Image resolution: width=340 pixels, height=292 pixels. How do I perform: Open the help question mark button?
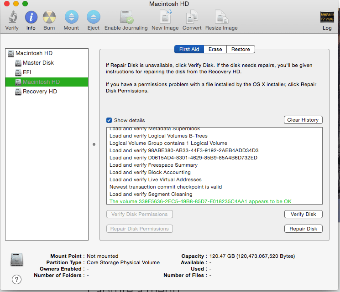[x=17, y=279]
